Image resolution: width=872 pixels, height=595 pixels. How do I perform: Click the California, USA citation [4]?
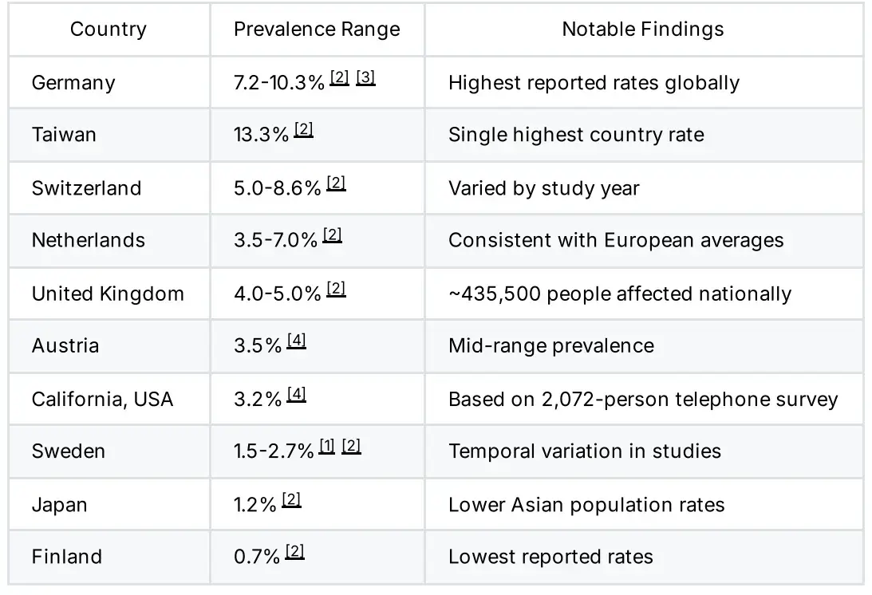tap(297, 394)
